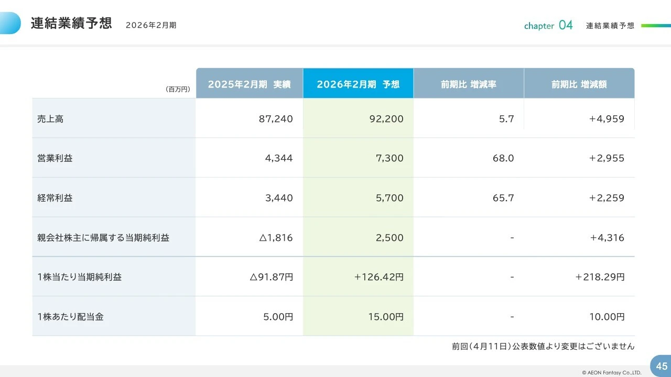Click the 前期比 増減額 header
Screen dimensions: 671x377
579,83
